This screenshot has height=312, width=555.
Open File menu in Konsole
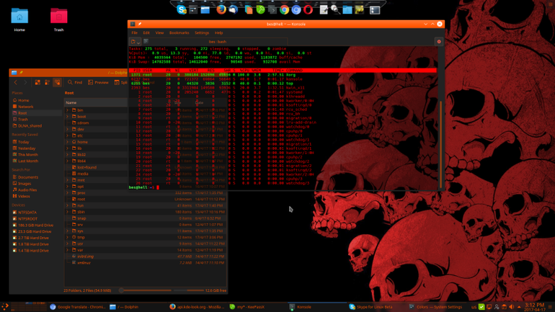click(x=135, y=33)
